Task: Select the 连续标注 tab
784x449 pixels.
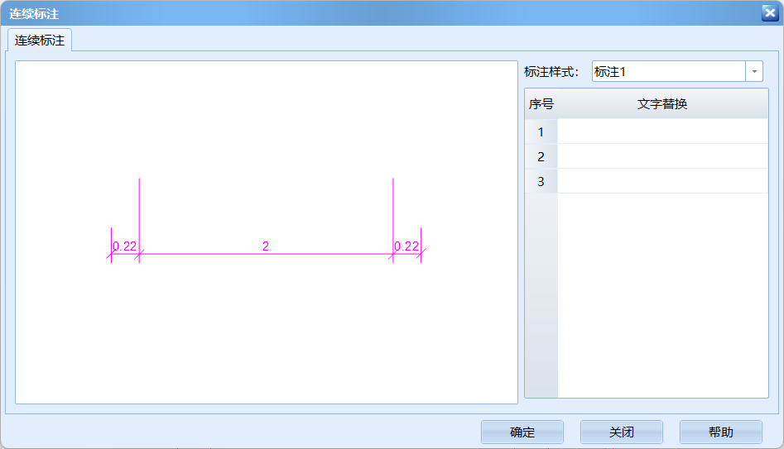Action: point(40,40)
